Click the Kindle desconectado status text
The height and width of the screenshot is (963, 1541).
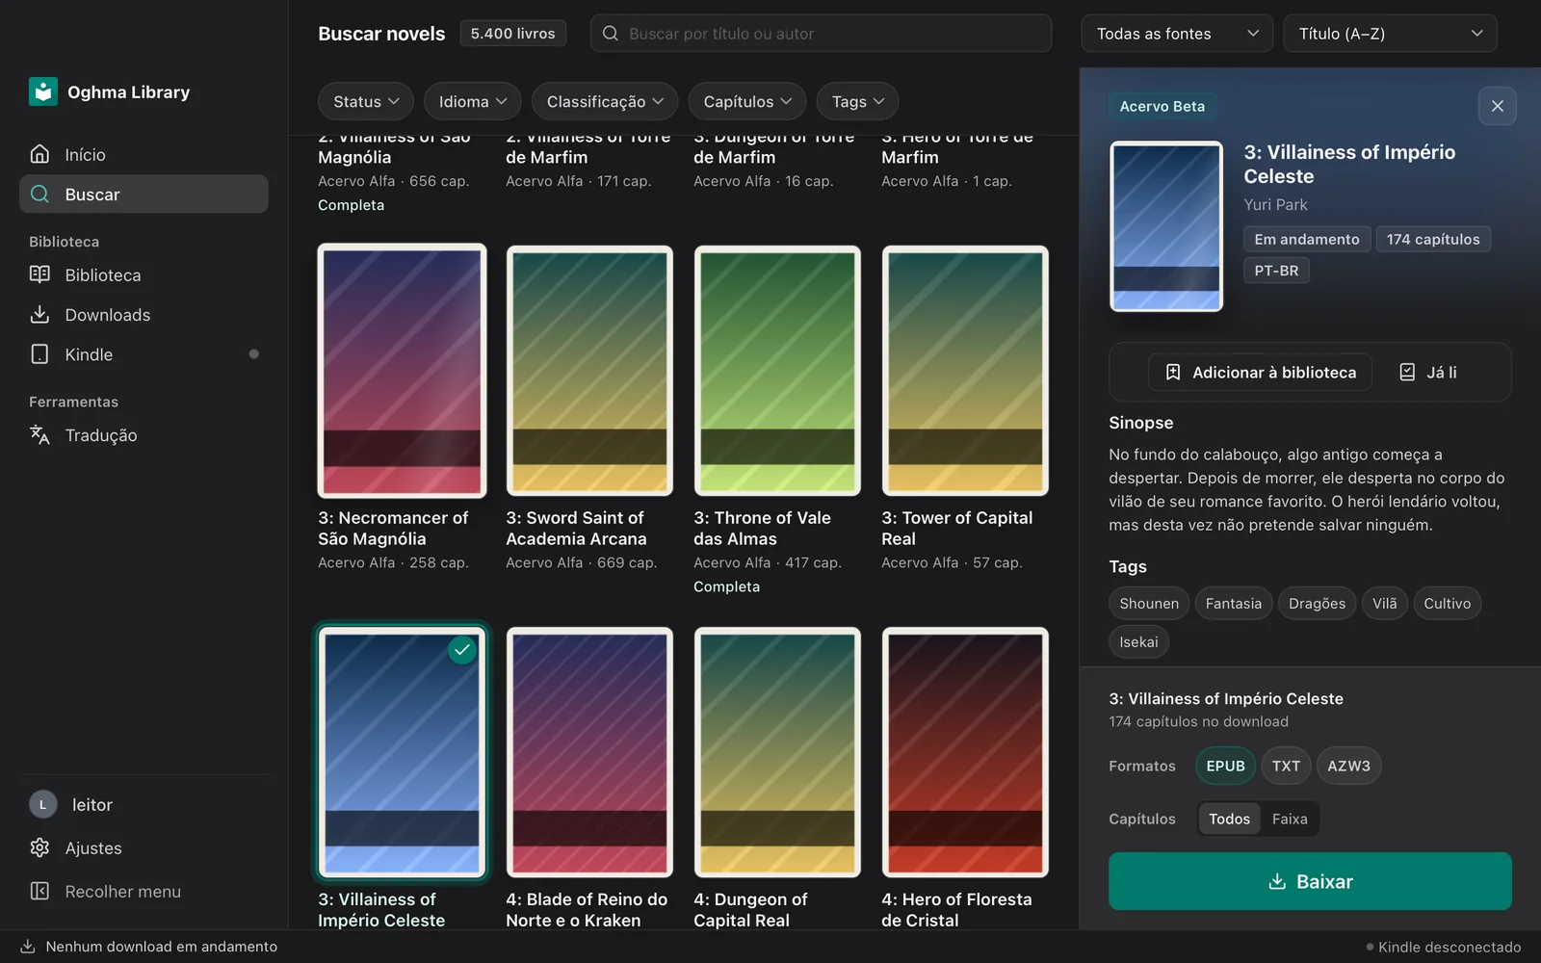tap(1450, 947)
